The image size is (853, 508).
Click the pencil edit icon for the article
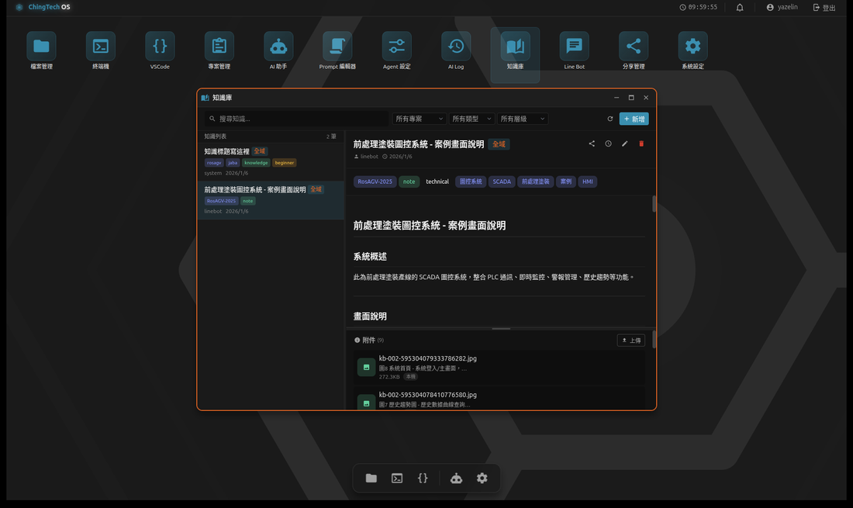pos(624,143)
